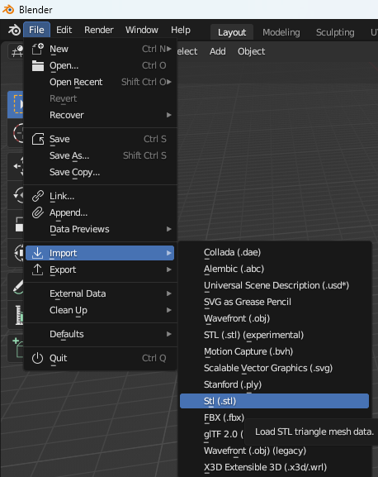
Task: Click the Save icon
Action: pos(38,140)
